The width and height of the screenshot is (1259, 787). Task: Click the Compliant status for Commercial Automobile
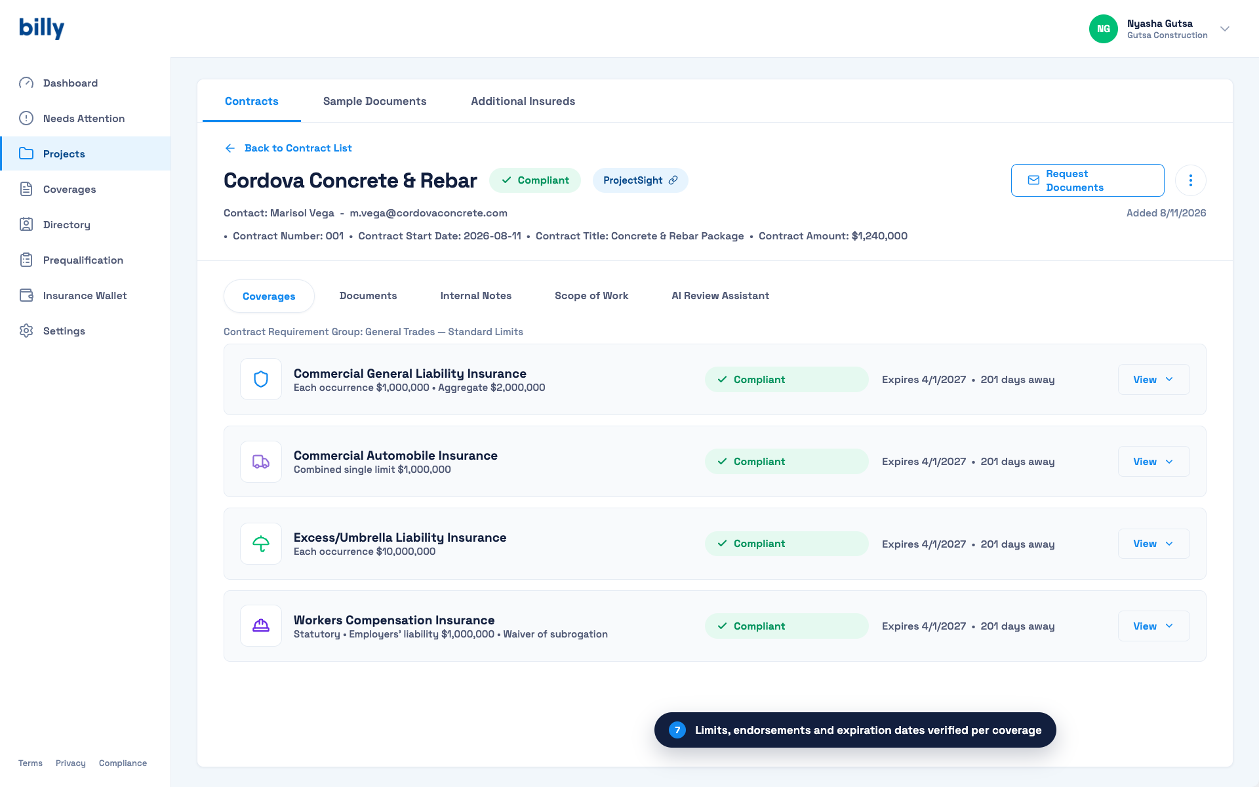click(787, 462)
